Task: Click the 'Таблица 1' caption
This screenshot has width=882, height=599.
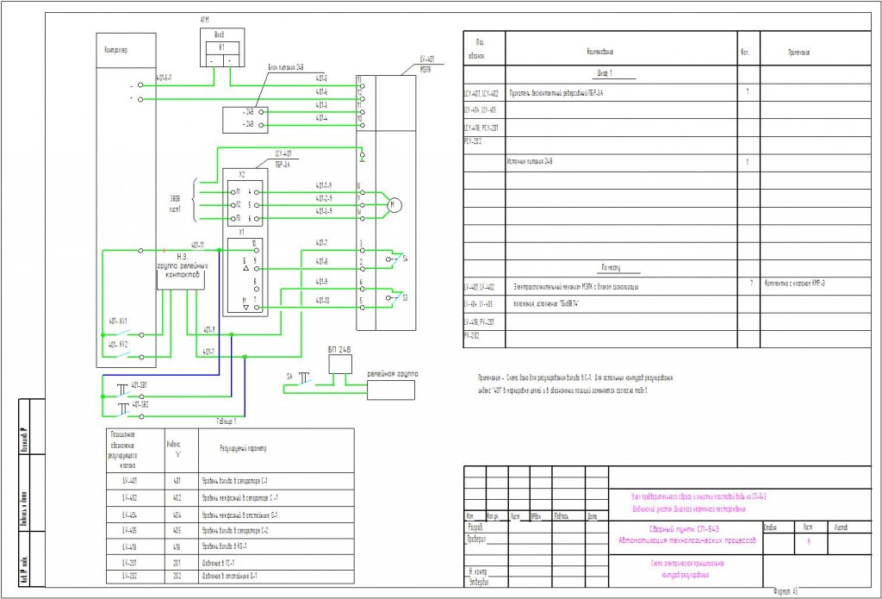Action: coord(227,421)
